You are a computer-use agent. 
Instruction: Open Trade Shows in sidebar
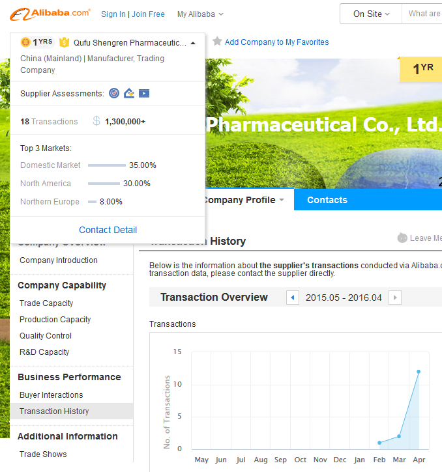[x=43, y=454]
